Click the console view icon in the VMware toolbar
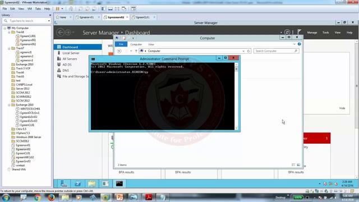 [x=134, y=9]
